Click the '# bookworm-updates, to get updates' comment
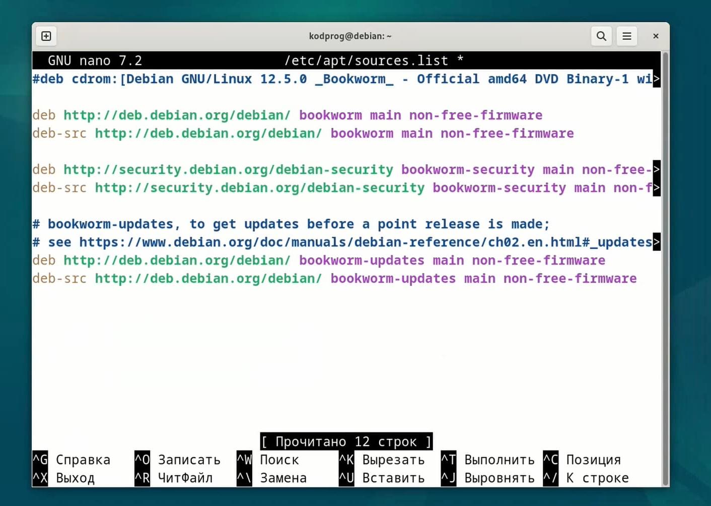Image resolution: width=711 pixels, height=506 pixels. [291, 224]
